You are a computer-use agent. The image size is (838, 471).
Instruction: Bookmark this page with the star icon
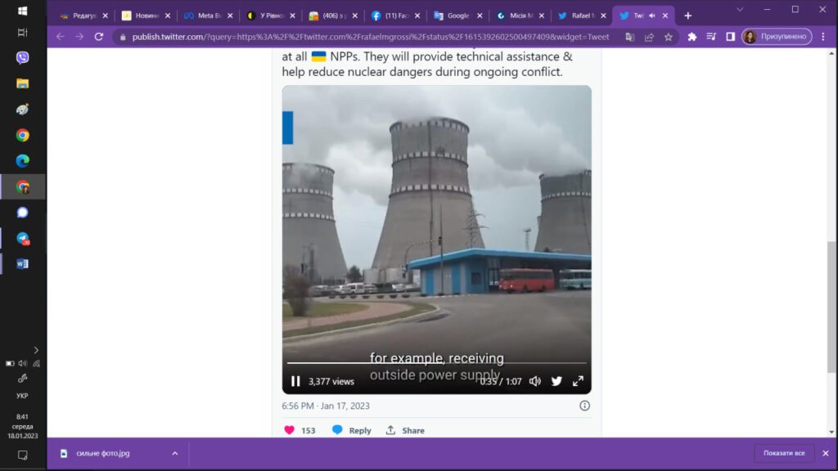tap(669, 37)
